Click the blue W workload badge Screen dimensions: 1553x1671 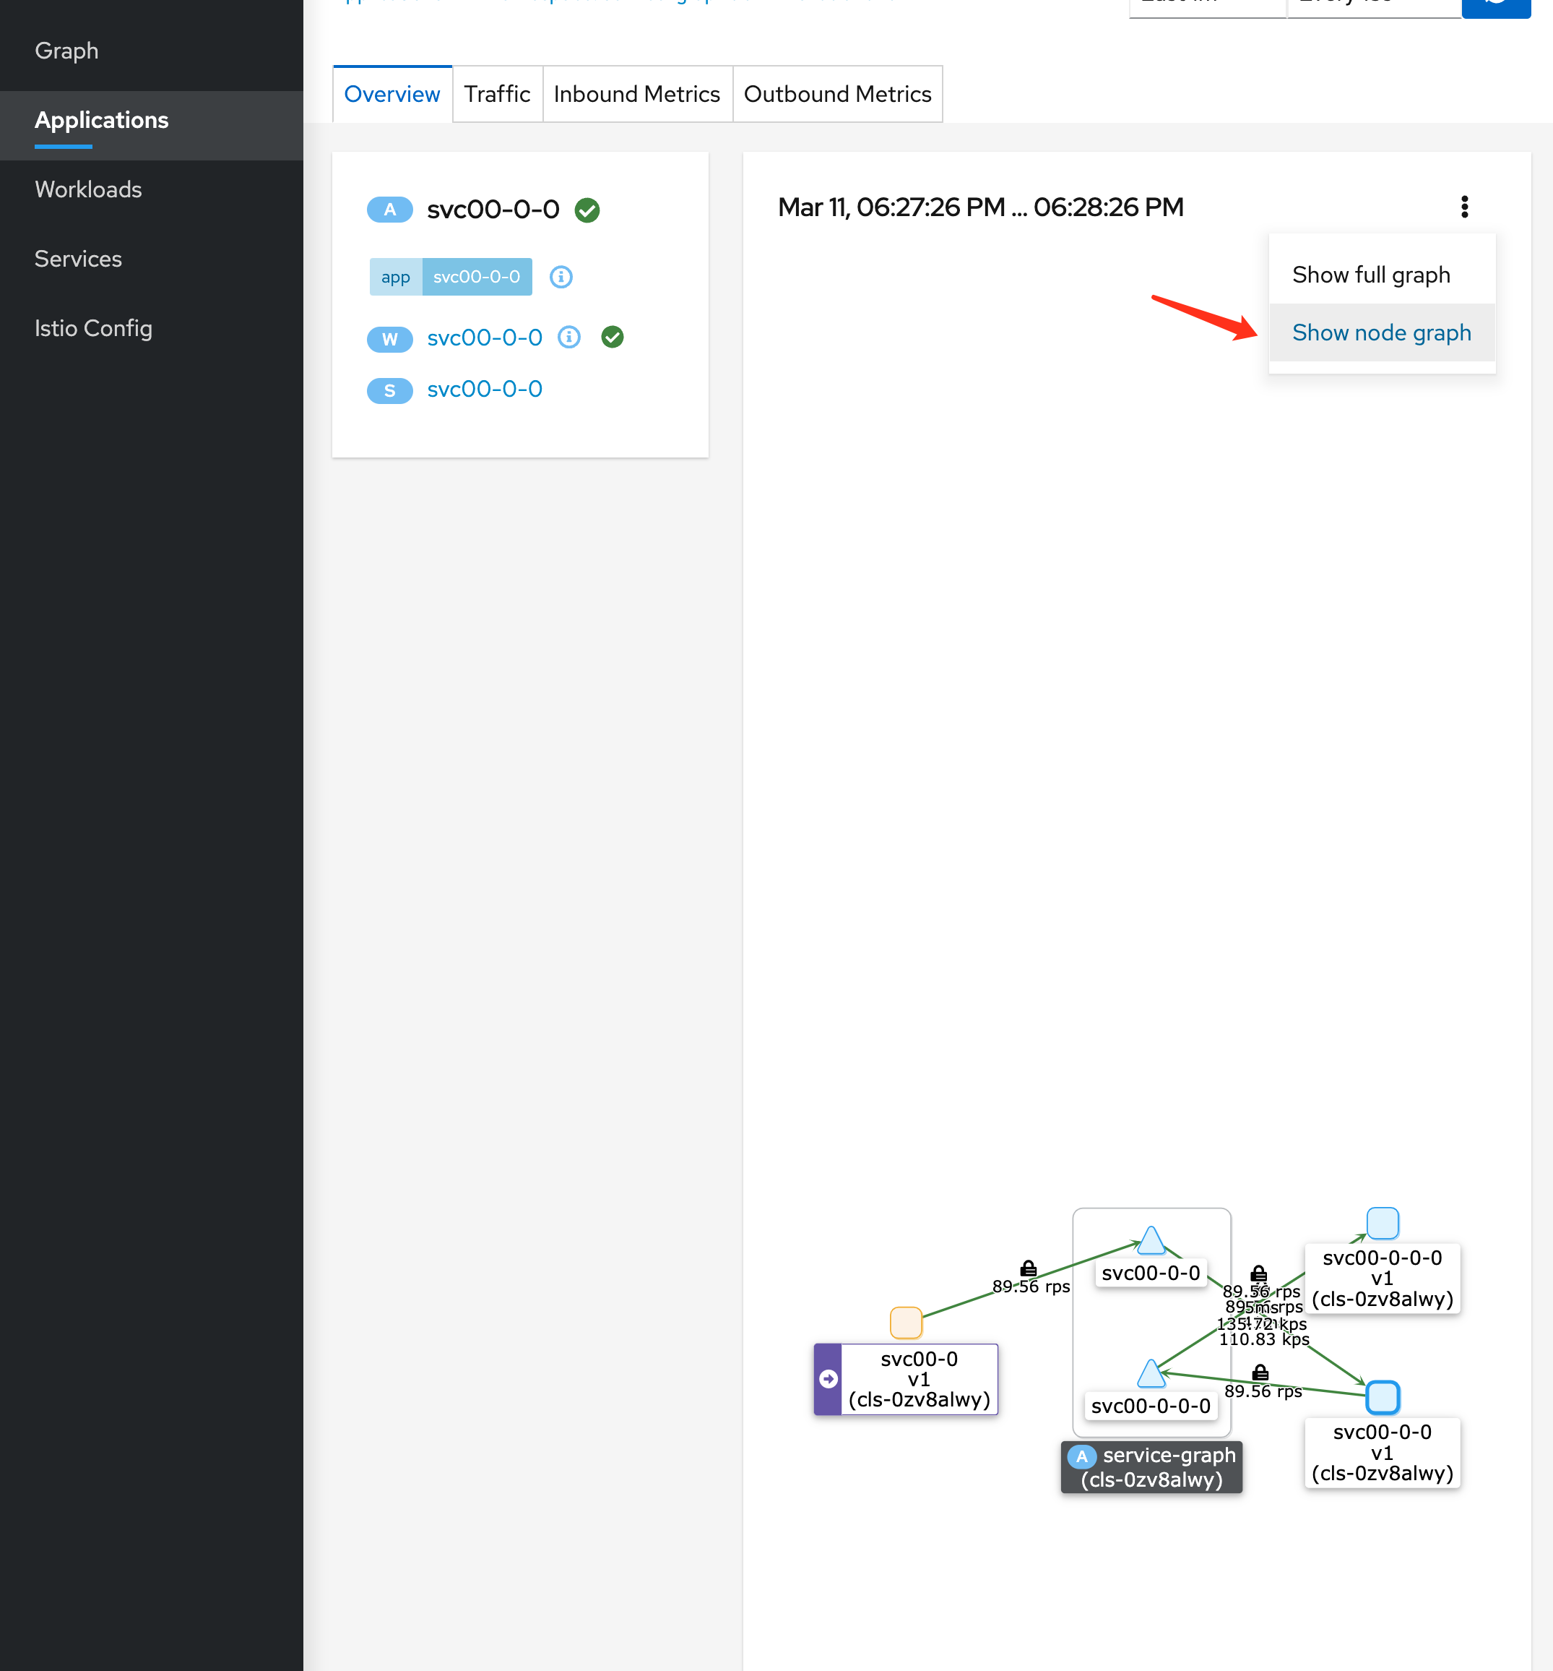click(390, 339)
